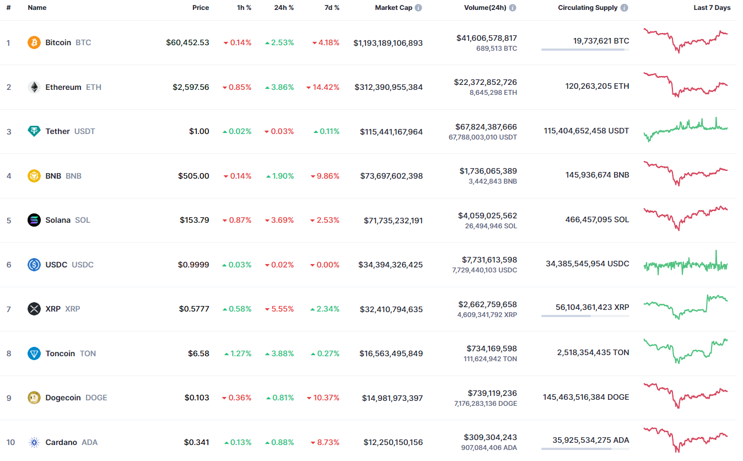Click the Market Cap info icon
The width and height of the screenshot is (743, 461).
(419, 8)
